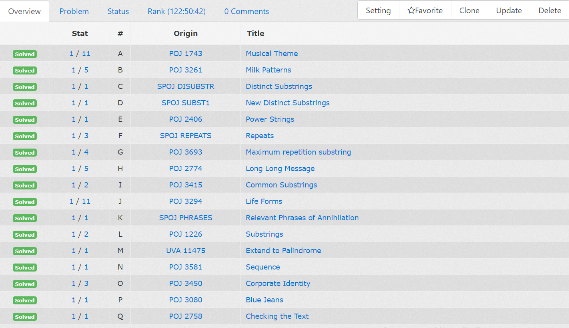Click stat 1 / 3 for problem F

coord(80,135)
